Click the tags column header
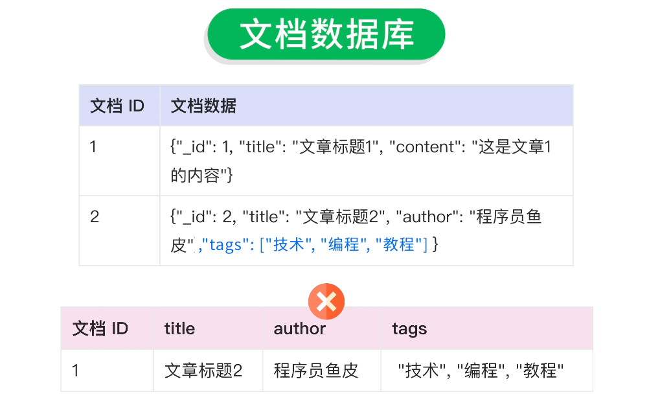Viewport: 649px width, 412px height. (x=409, y=328)
